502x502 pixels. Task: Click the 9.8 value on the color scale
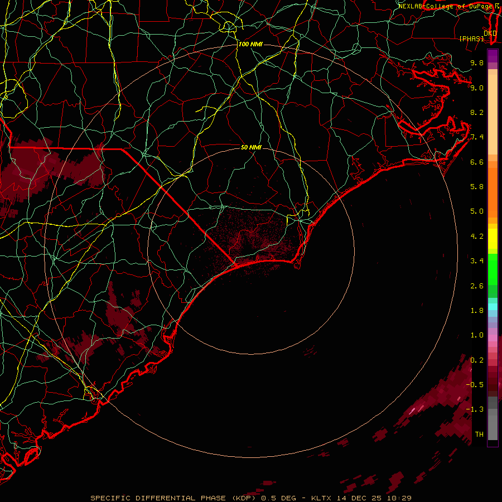pyautogui.click(x=477, y=62)
